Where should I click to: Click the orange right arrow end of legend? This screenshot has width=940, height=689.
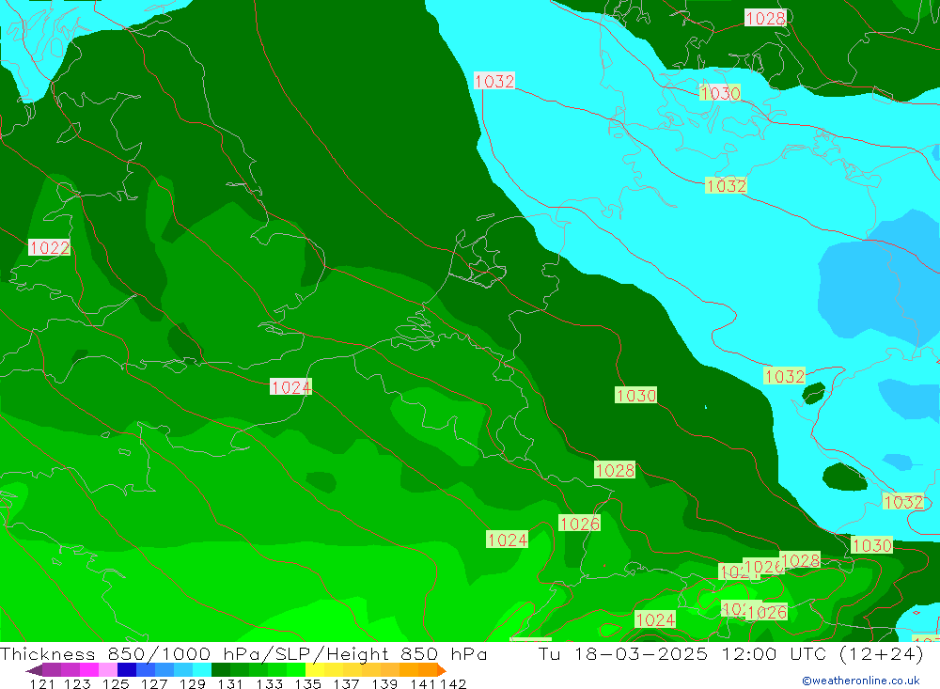[x=442, y=670]
